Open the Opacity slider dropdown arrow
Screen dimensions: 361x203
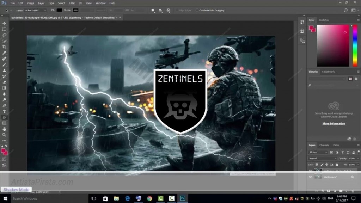point(358,158)
